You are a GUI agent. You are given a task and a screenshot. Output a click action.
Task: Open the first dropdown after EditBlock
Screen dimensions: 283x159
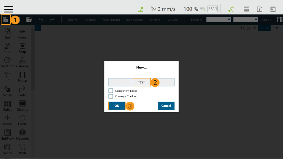pos(219,20)
